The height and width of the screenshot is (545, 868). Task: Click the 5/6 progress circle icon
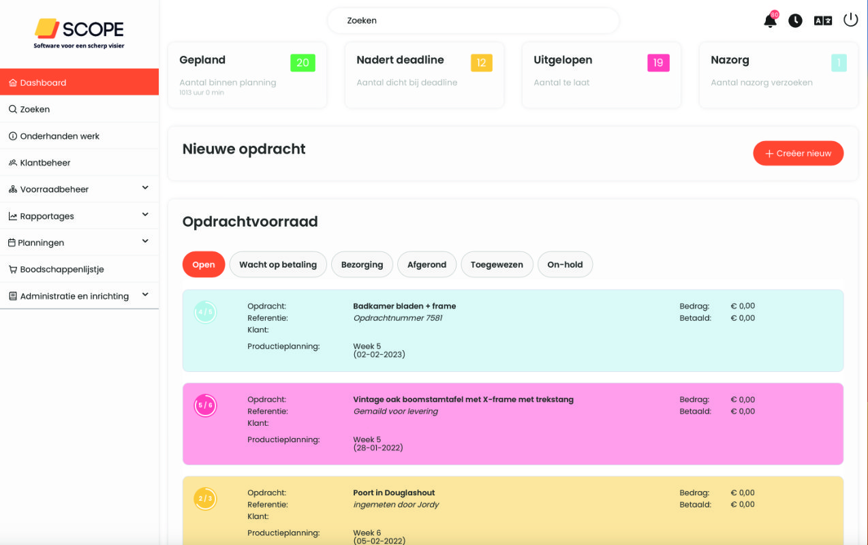[x=205, y=405]
